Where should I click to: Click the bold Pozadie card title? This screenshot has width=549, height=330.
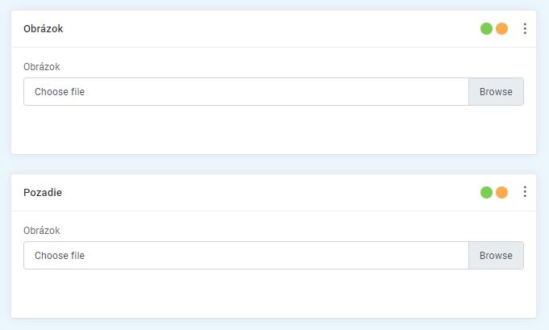43,193
